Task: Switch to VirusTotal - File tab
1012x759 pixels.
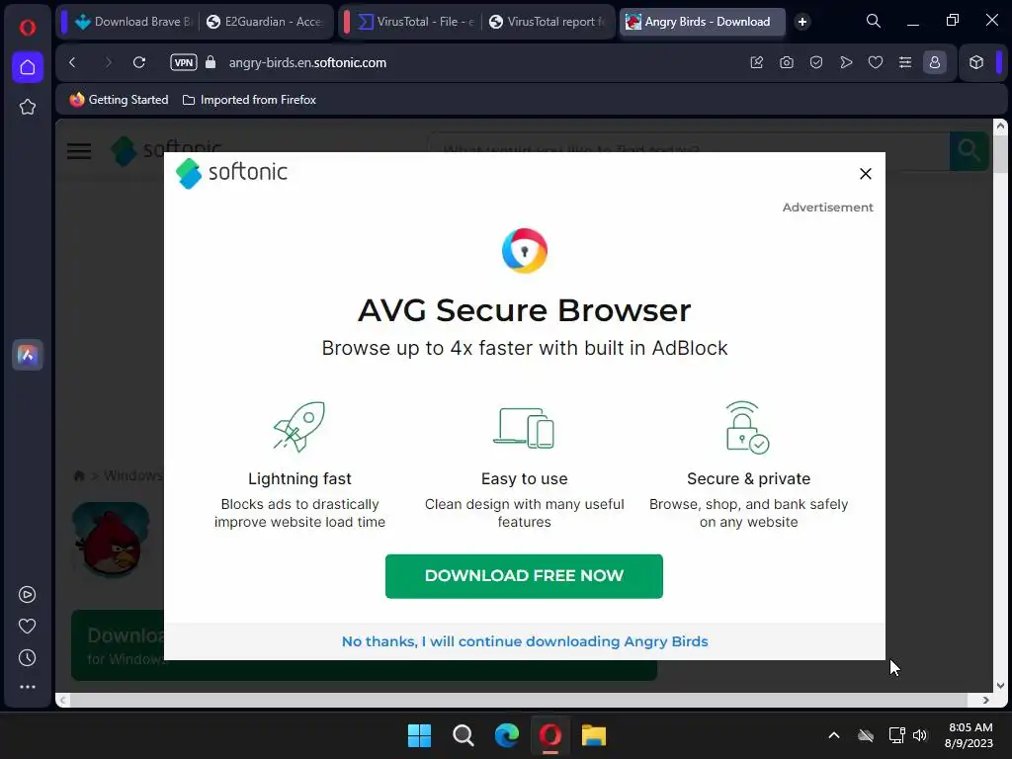Action: pos(415,22)
